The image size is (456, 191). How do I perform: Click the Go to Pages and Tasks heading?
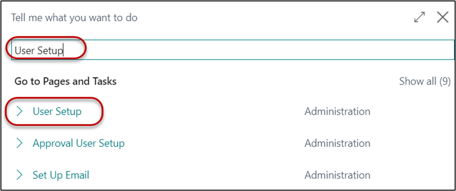(66, 82)
